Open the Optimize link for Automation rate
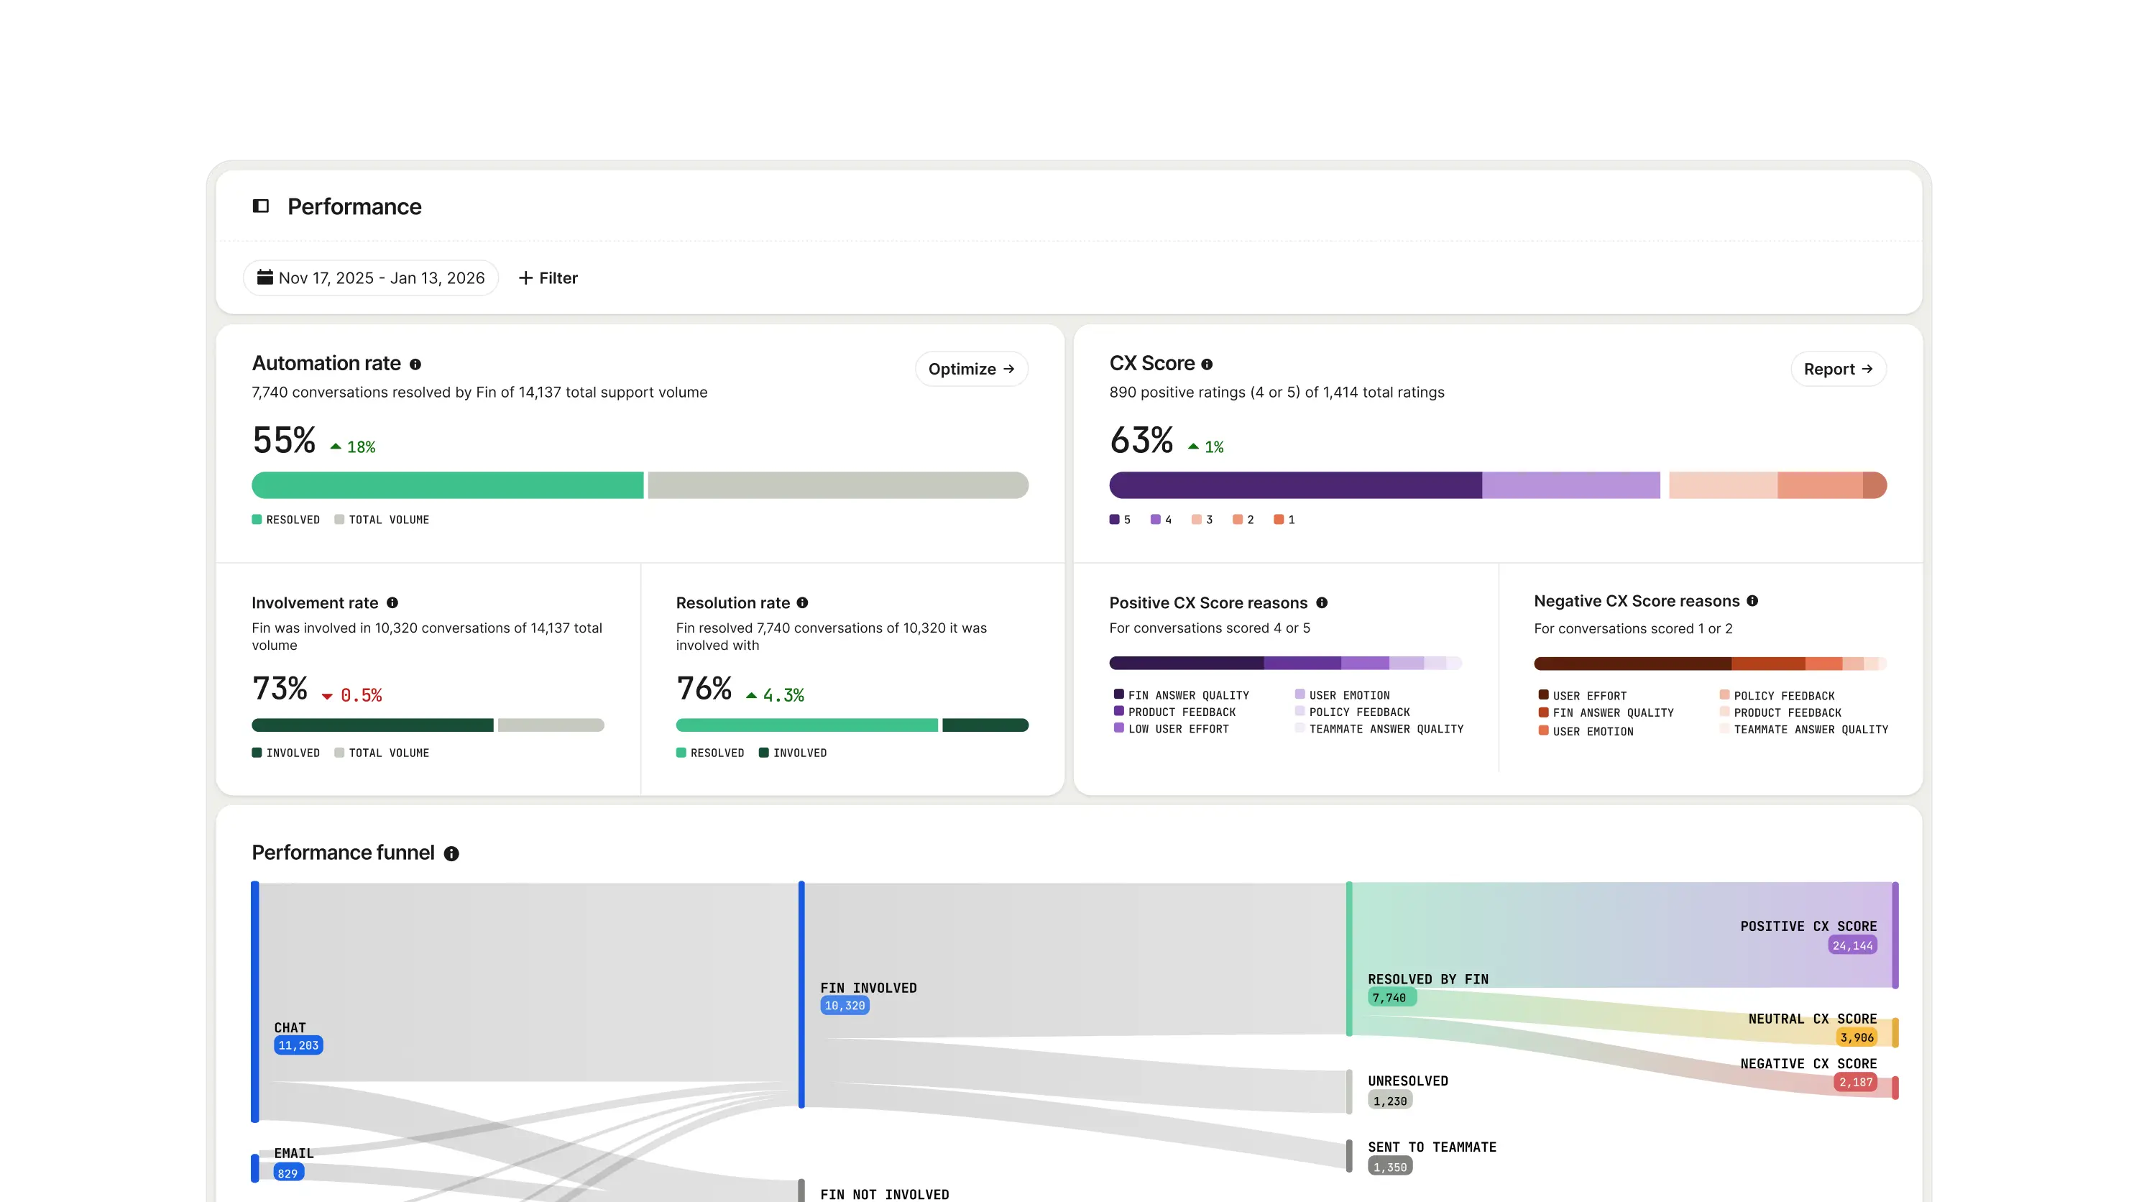Screen dimensions: 2139x1202 coord(972,369)
